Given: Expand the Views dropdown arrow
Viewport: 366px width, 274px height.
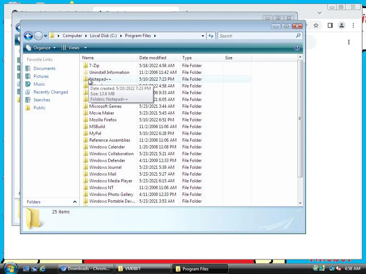Looking at the screenshot, I should 85,48.
